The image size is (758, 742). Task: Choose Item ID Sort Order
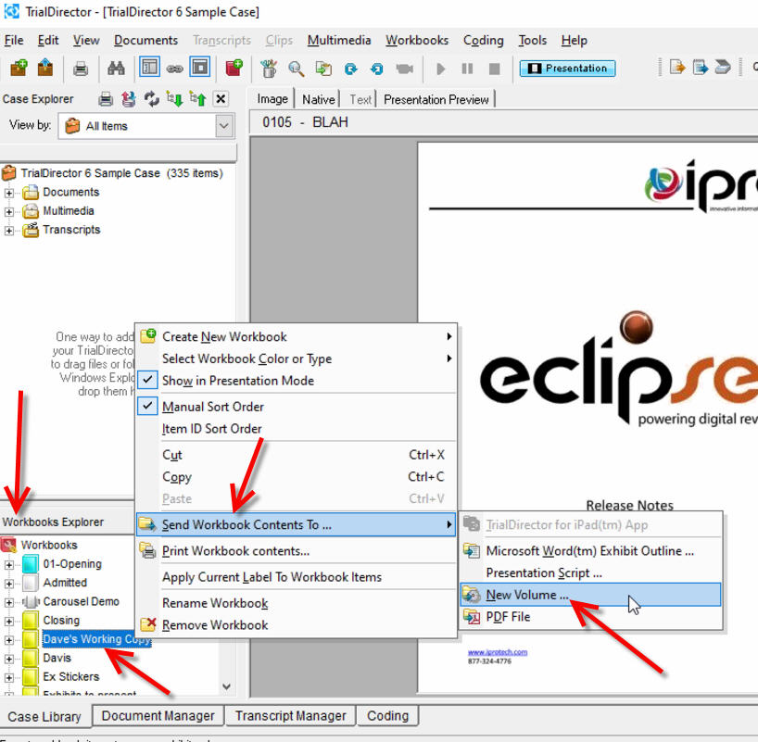coord(296,429)
